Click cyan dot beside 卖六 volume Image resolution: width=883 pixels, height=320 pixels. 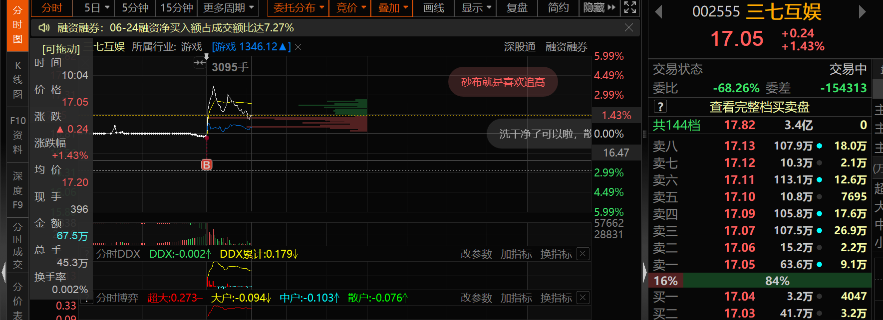point(819,180)
